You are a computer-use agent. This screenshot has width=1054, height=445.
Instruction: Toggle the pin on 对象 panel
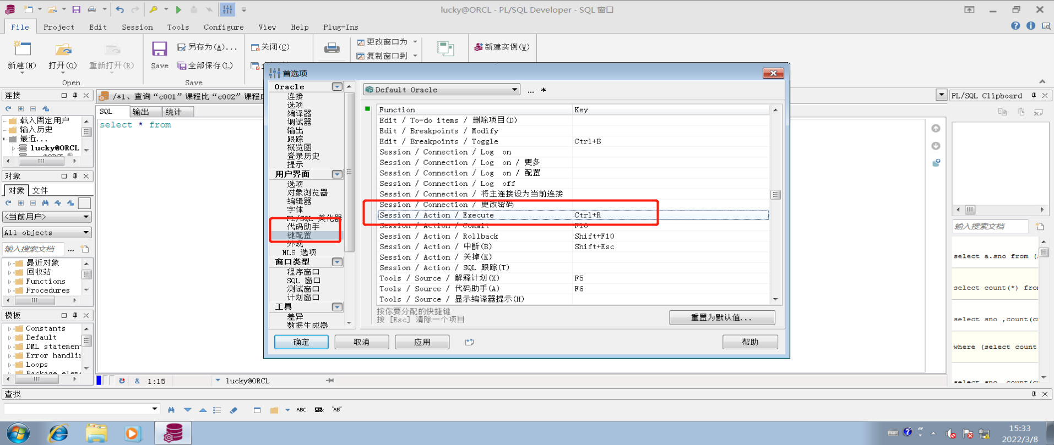(75, 176)
